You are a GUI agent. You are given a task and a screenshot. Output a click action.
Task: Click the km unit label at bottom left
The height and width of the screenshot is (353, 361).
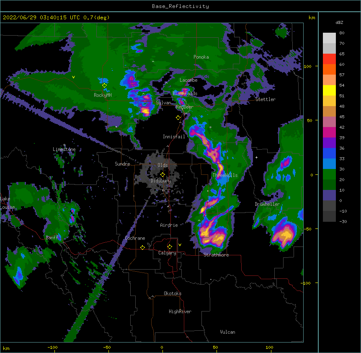point(6,348)
